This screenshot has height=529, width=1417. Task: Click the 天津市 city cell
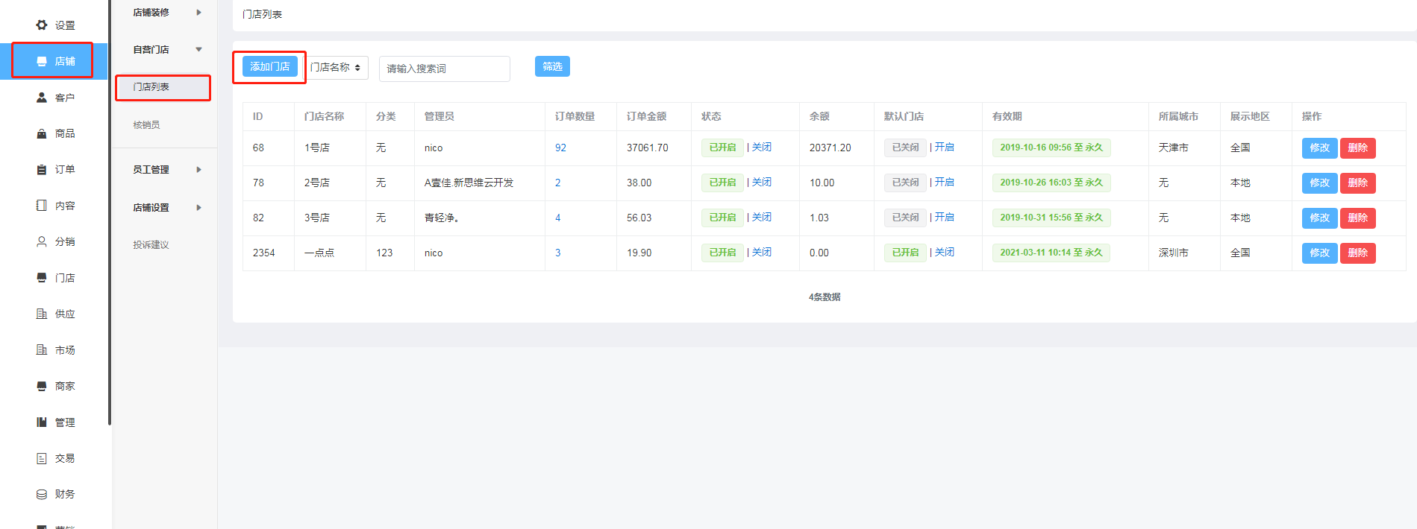(1173, 148)
